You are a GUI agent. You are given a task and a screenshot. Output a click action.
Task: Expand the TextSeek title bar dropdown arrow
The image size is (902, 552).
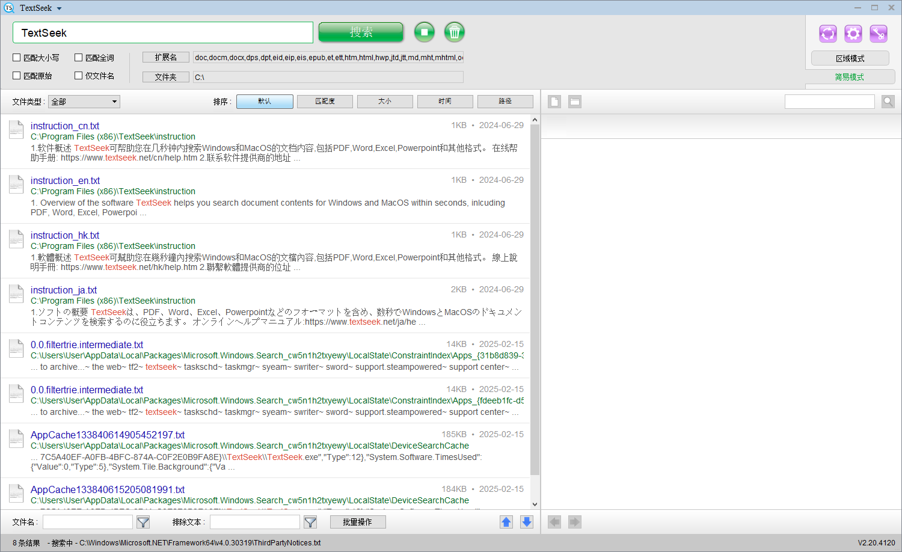[x=58, y=8]
